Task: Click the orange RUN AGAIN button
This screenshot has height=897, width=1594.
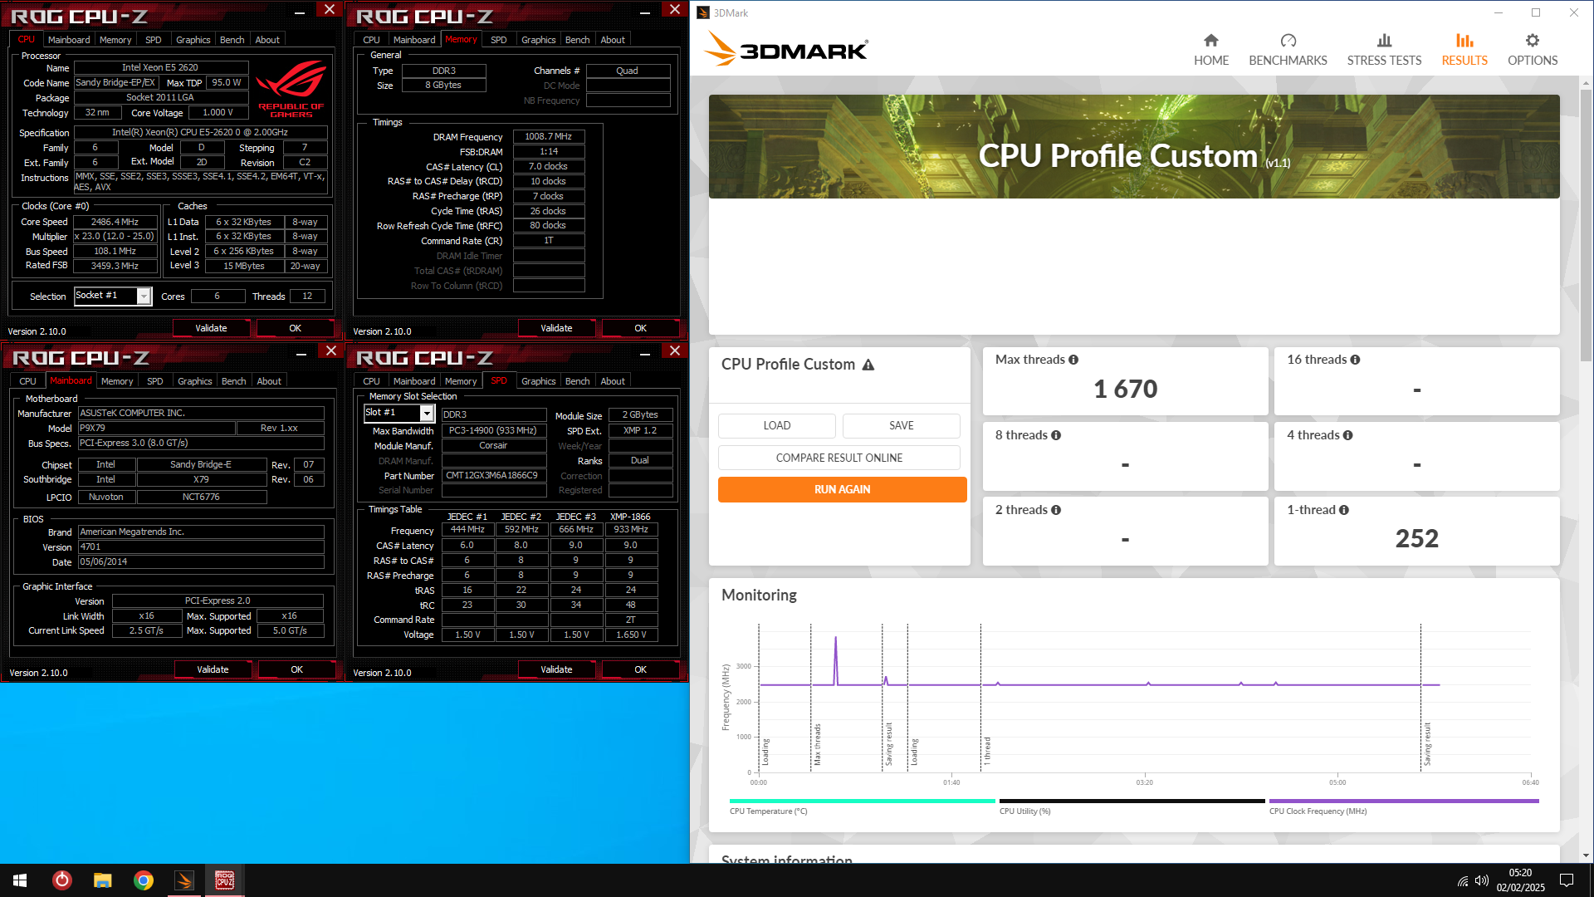Action: click(x=842, y=489)
